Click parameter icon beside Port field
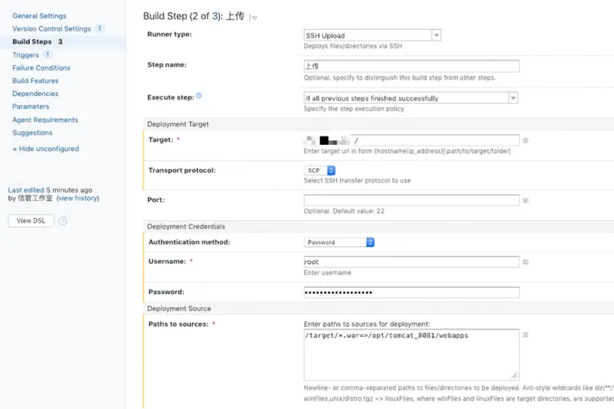The height and width of the screenshot is (409, 614). coord(526,200)
